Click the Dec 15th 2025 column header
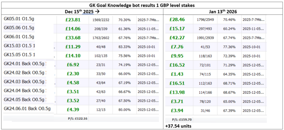Image resolution: width=284 pixels, height=130 pixels. 82,12
